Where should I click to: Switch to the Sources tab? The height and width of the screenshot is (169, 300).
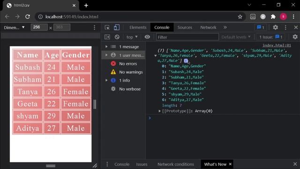[x=185, y=27]
